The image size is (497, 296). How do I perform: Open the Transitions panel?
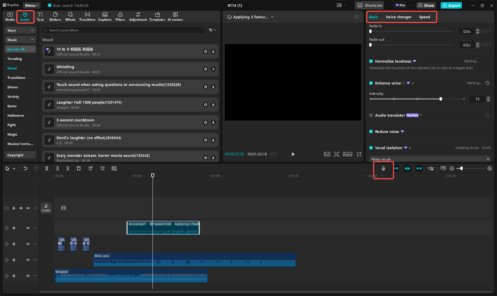(x=87, y=16)
